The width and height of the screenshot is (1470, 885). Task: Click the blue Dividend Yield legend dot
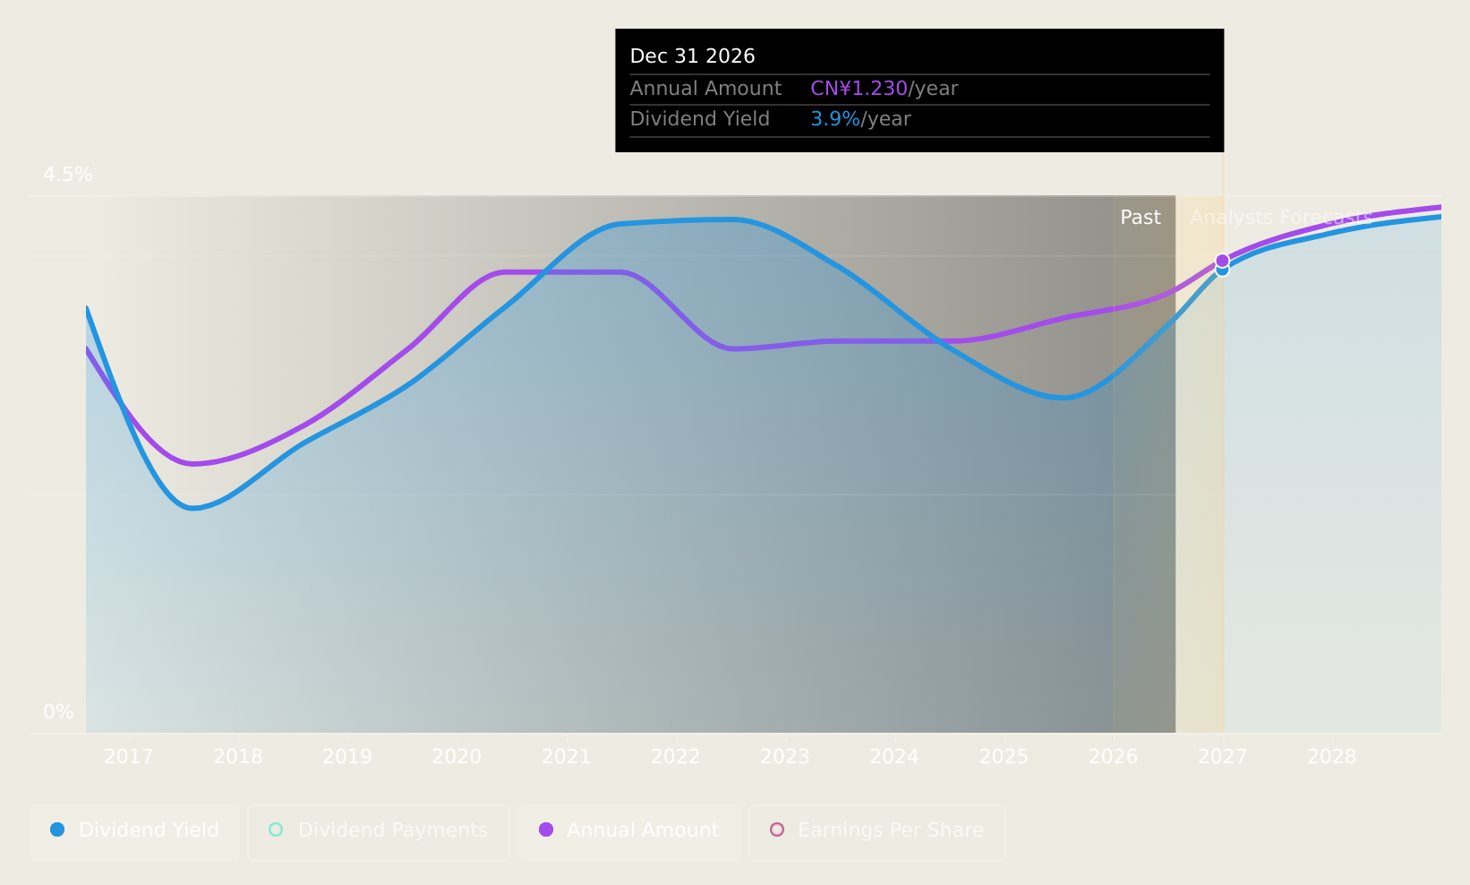[57, 829]
